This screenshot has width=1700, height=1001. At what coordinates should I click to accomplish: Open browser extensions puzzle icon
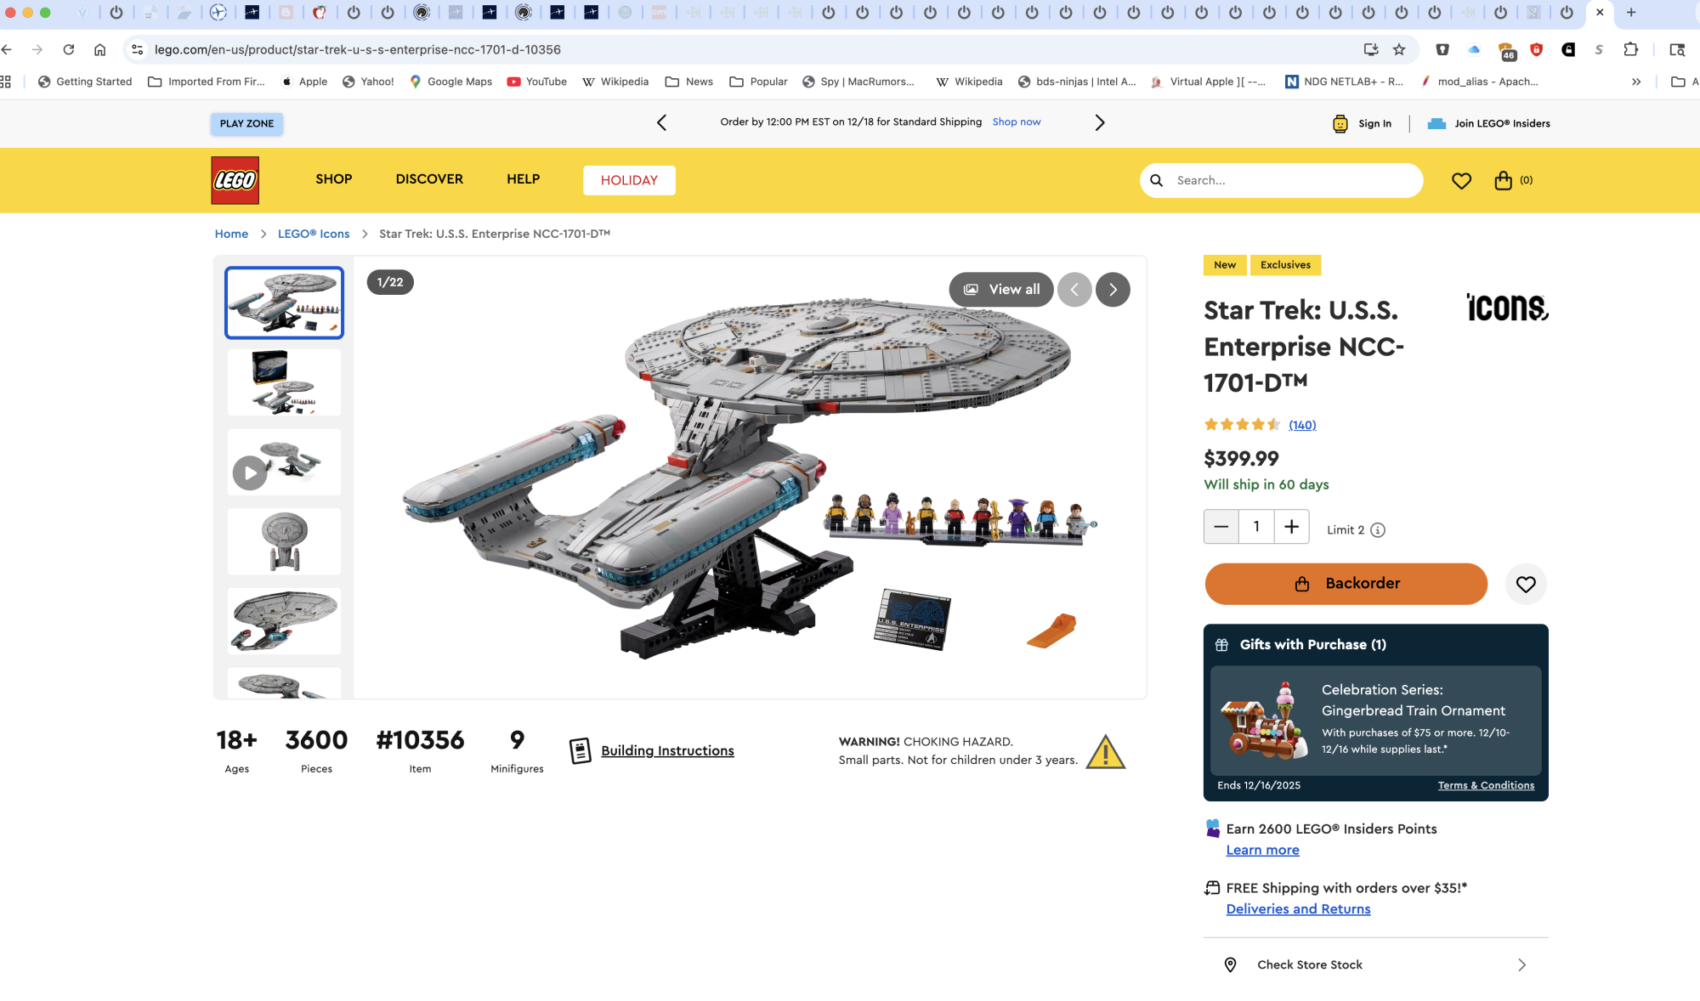click(1630, 49)
